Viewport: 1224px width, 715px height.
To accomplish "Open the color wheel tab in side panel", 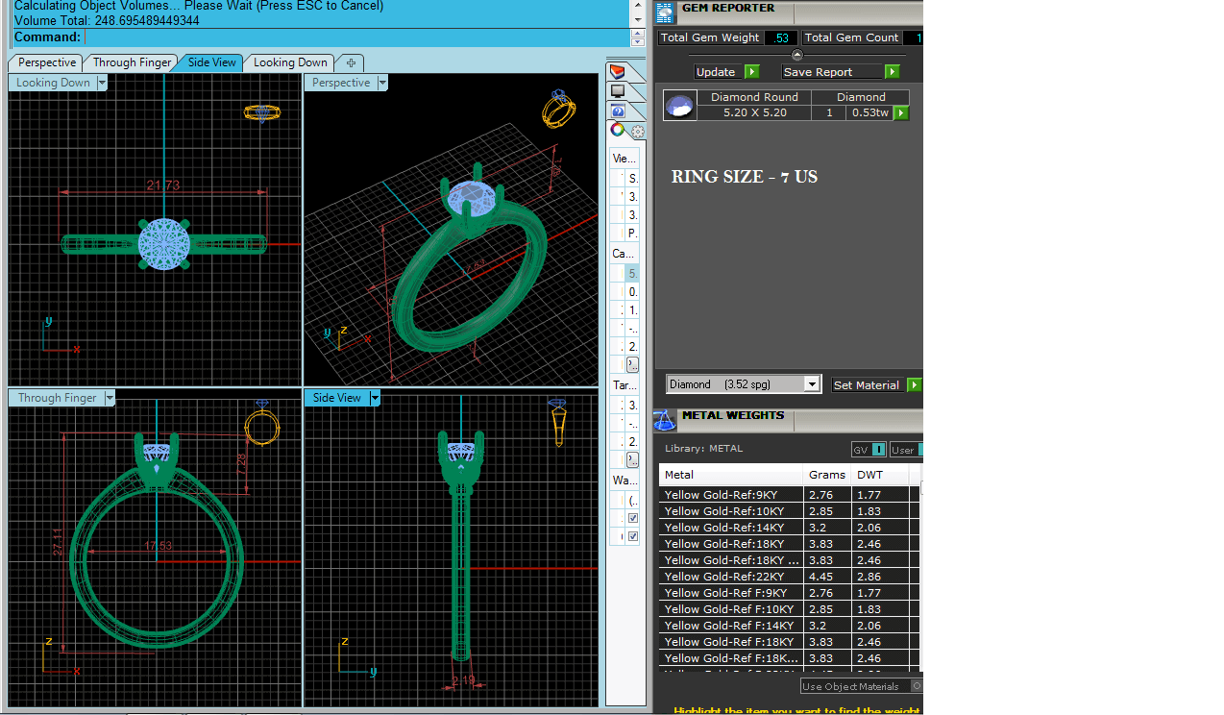I will coord(617,130).
